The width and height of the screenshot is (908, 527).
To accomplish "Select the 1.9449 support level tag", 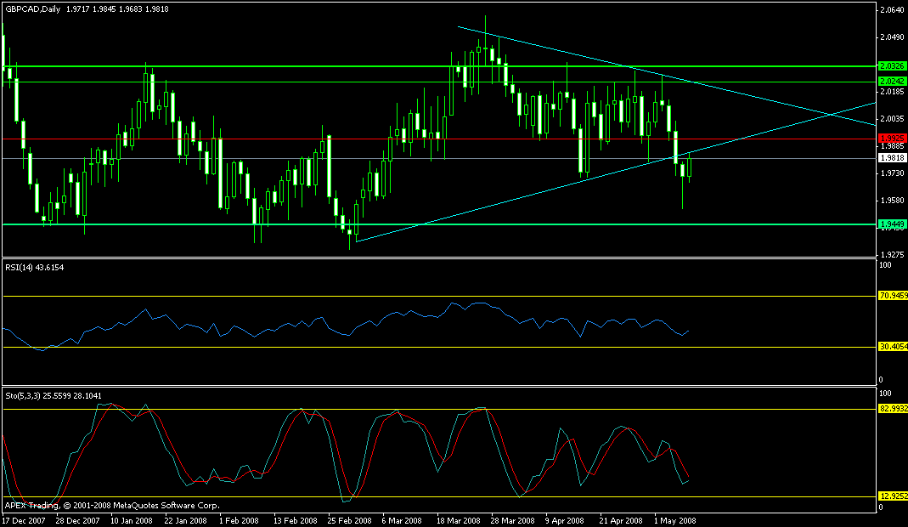I will (891, 224).
